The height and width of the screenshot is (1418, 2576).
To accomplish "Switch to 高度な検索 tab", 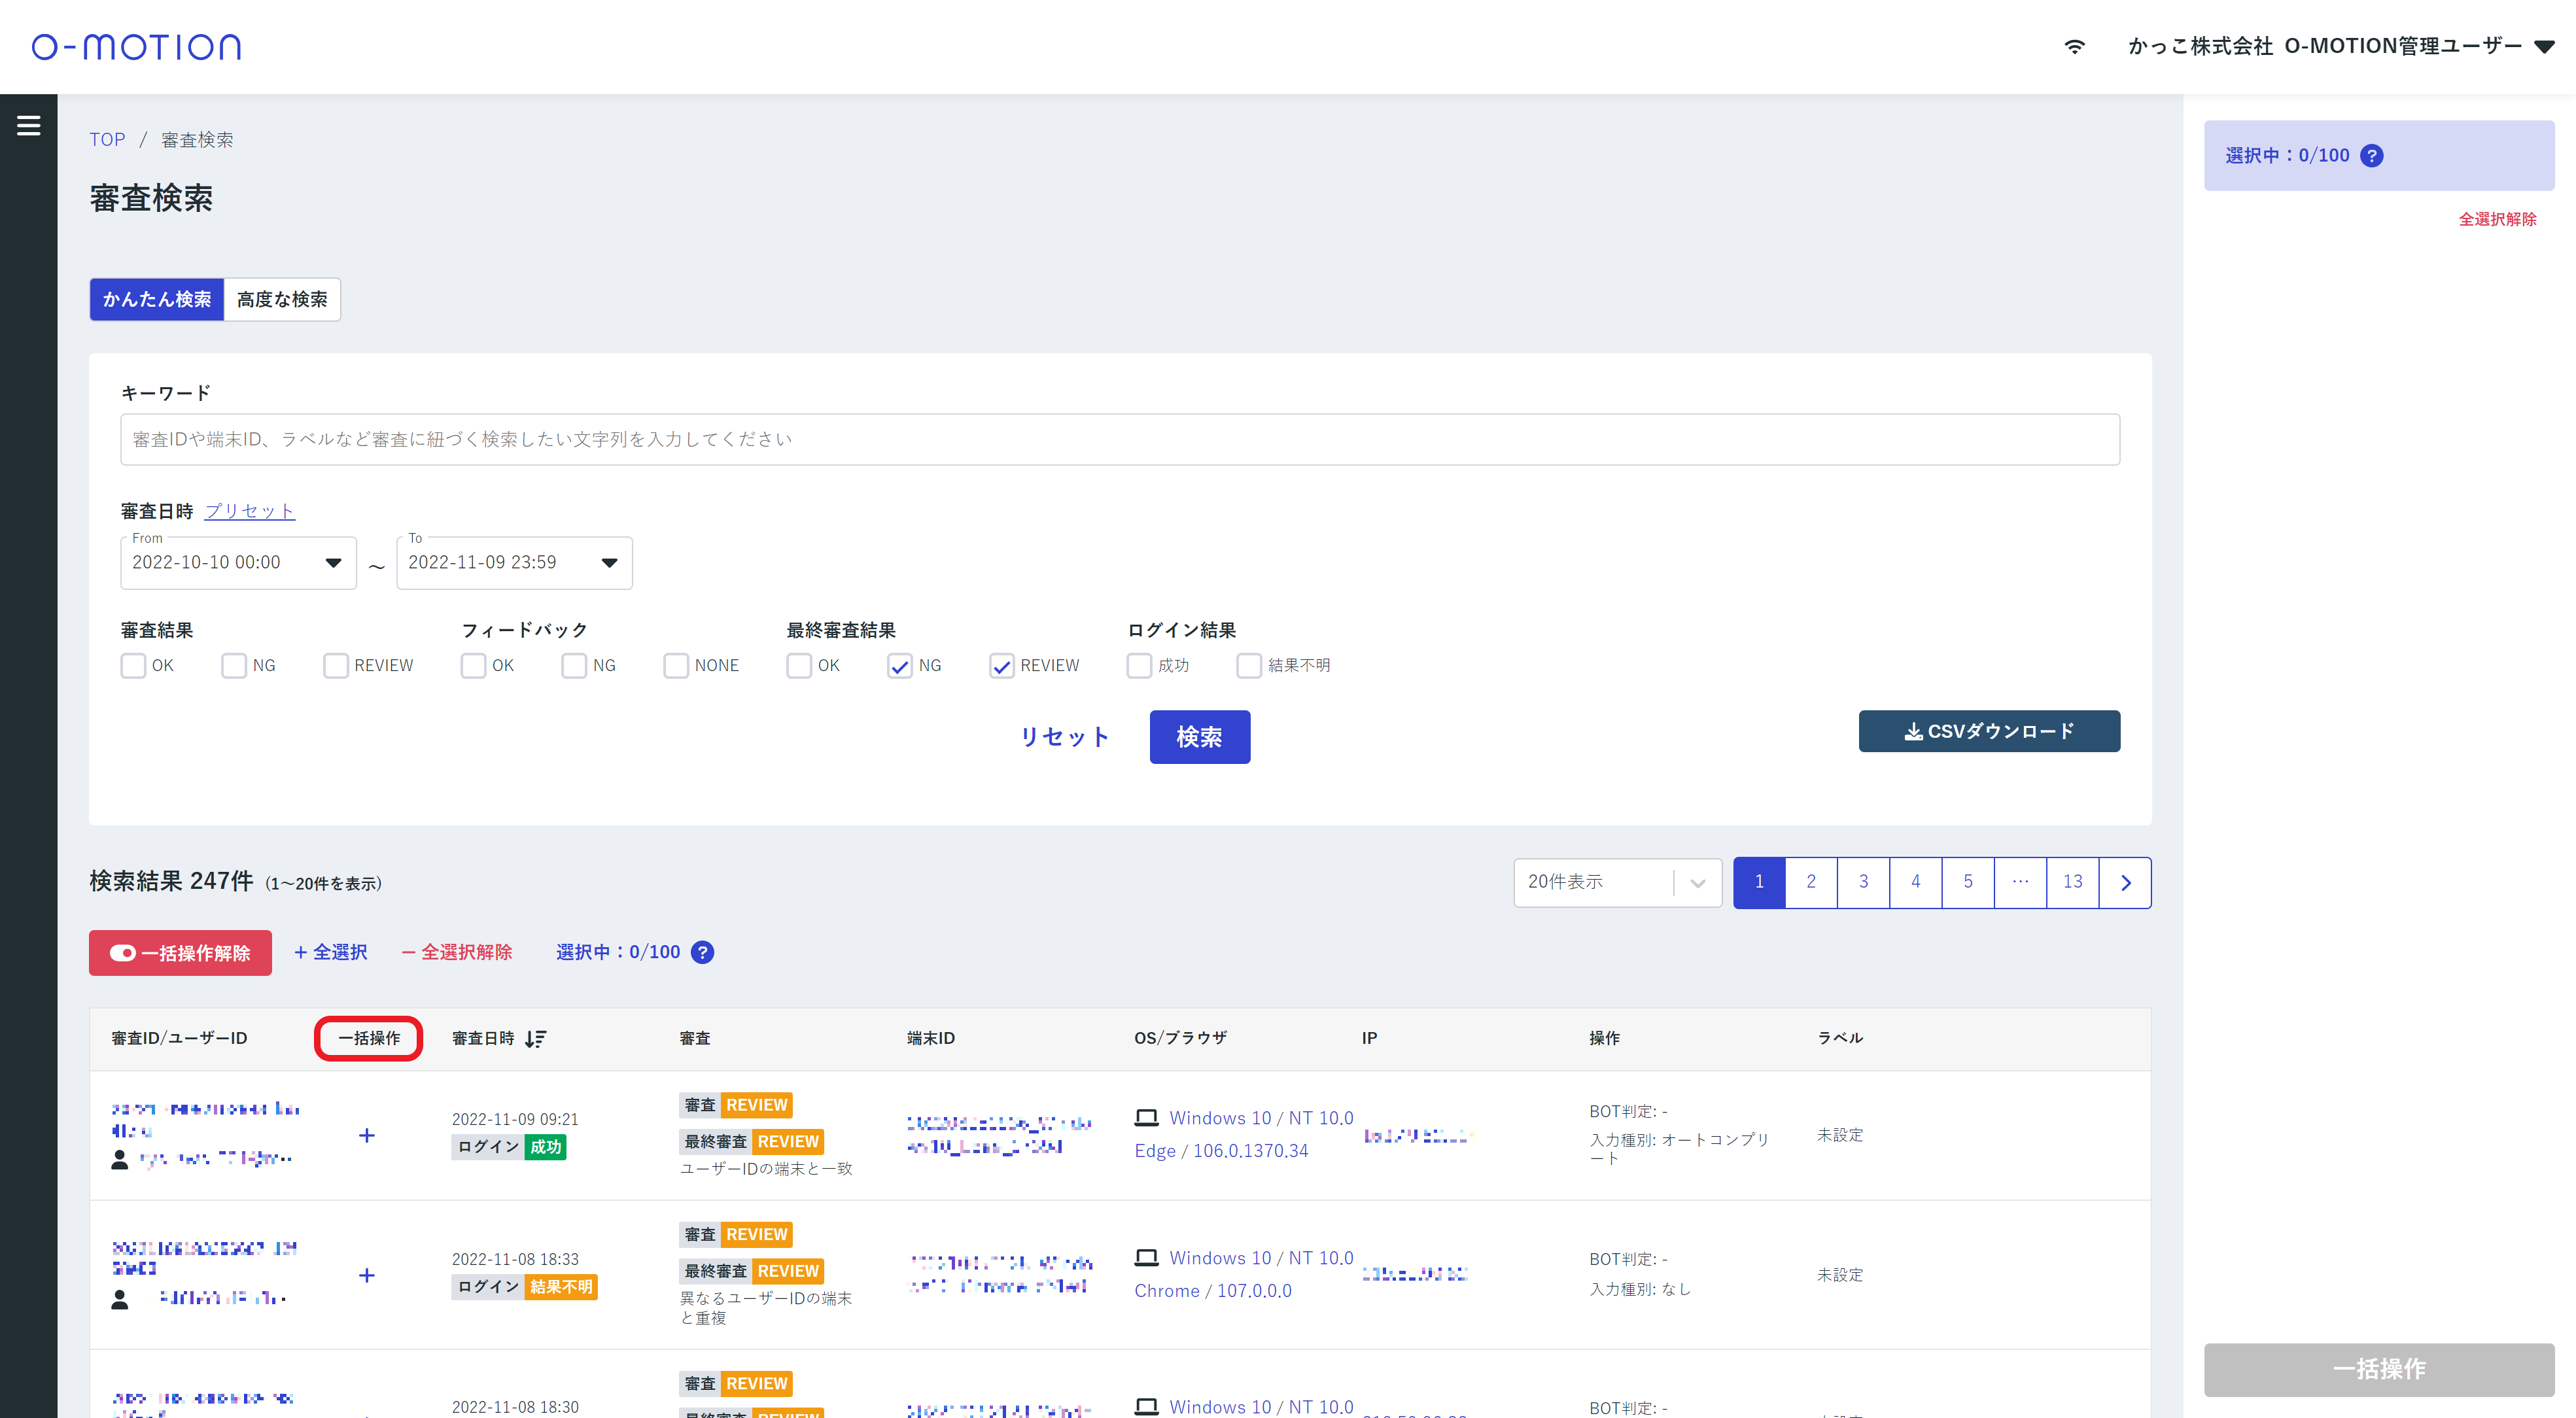I will tap(282, 299).
